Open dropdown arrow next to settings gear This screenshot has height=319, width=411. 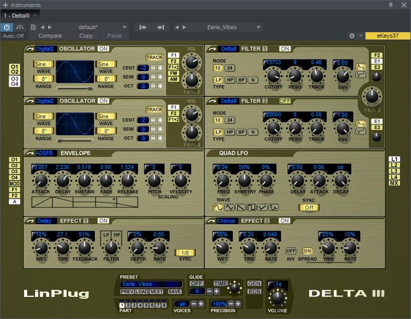point(361,36)
